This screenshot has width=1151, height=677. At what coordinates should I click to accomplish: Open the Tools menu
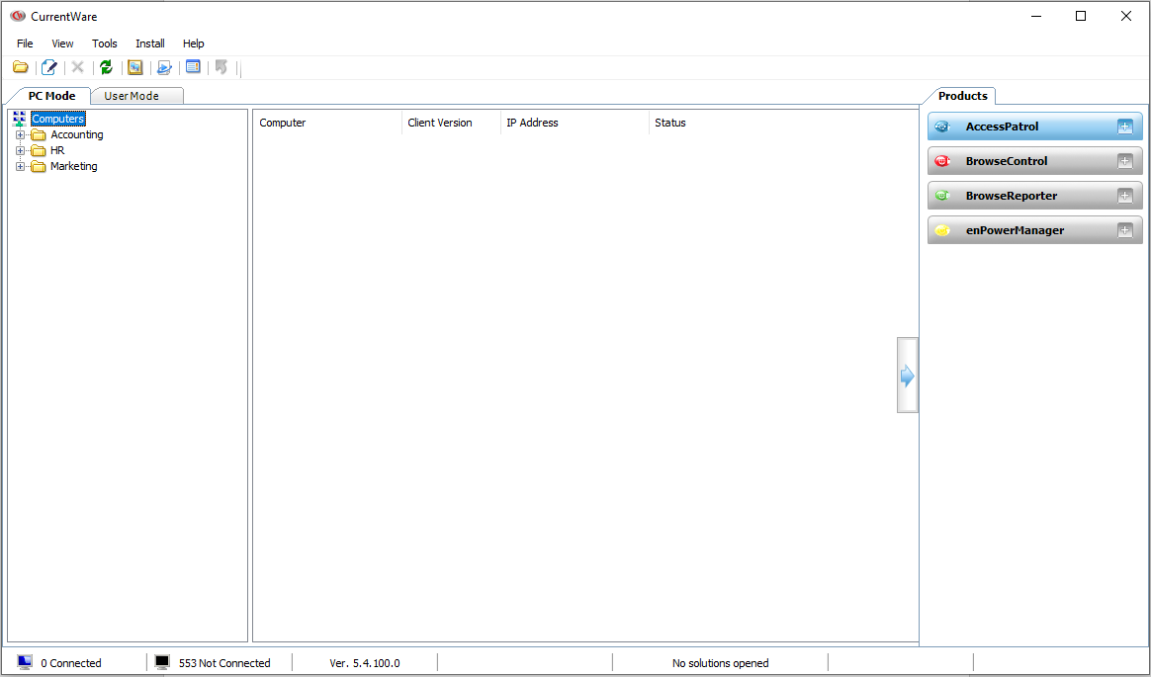(104, 43)
